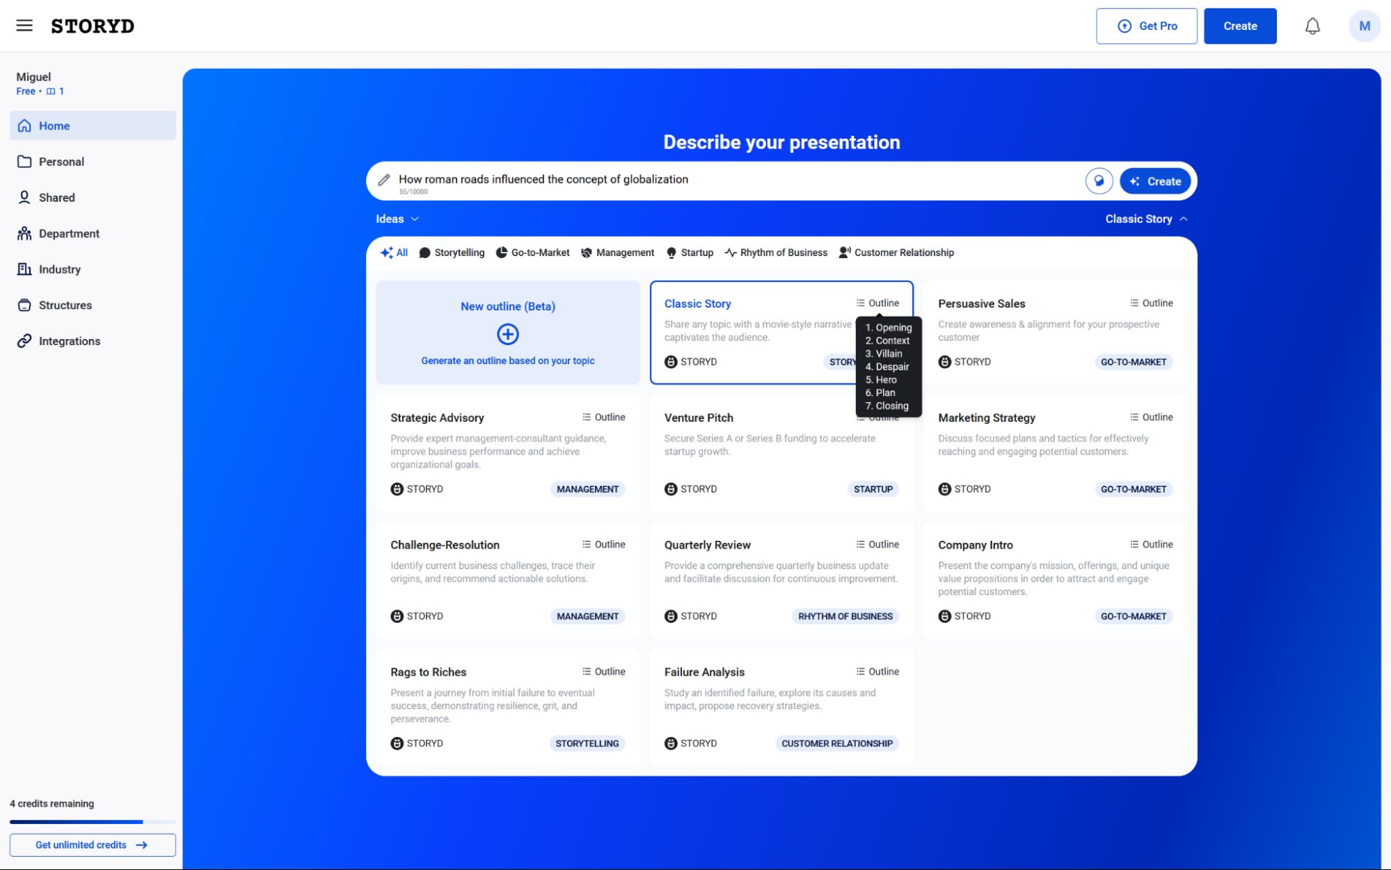
Task: Switch to the All templates tab
Action: 395,252
